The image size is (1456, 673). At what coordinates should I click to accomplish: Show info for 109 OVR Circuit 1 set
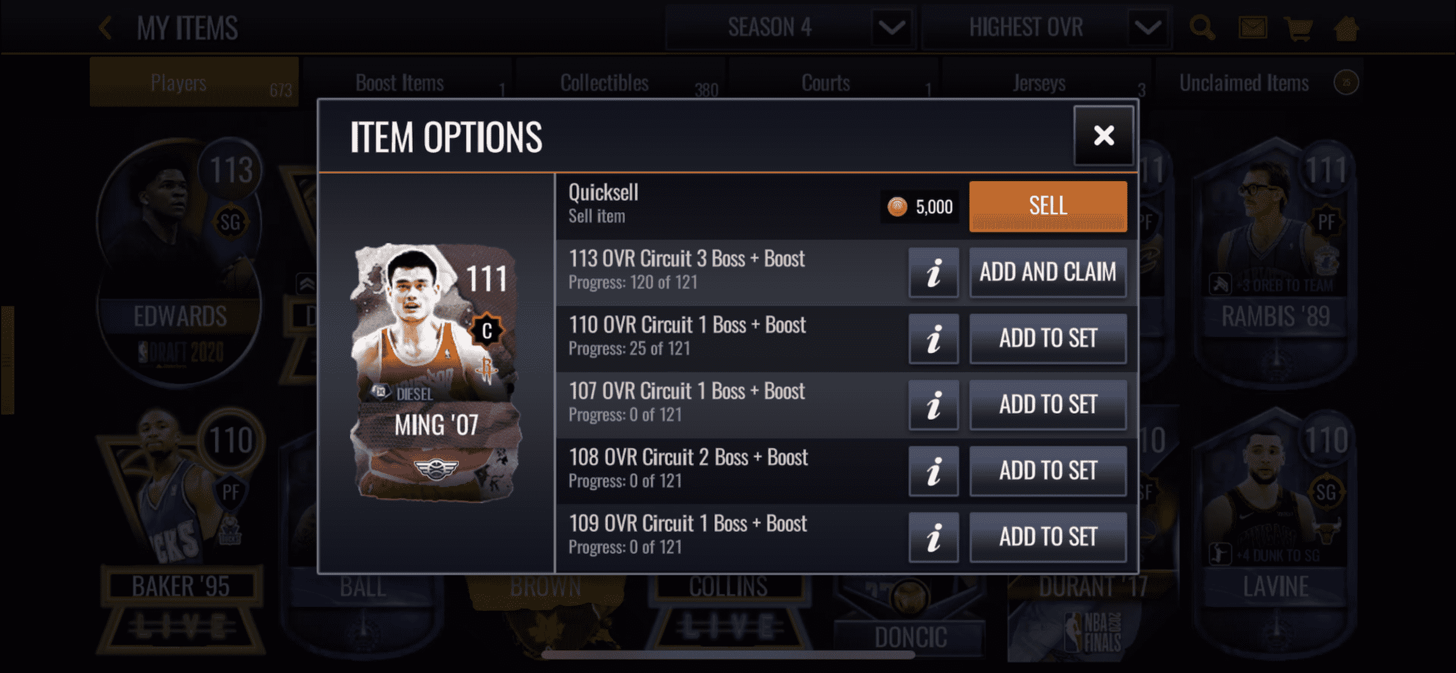click(x=933, y=537)
